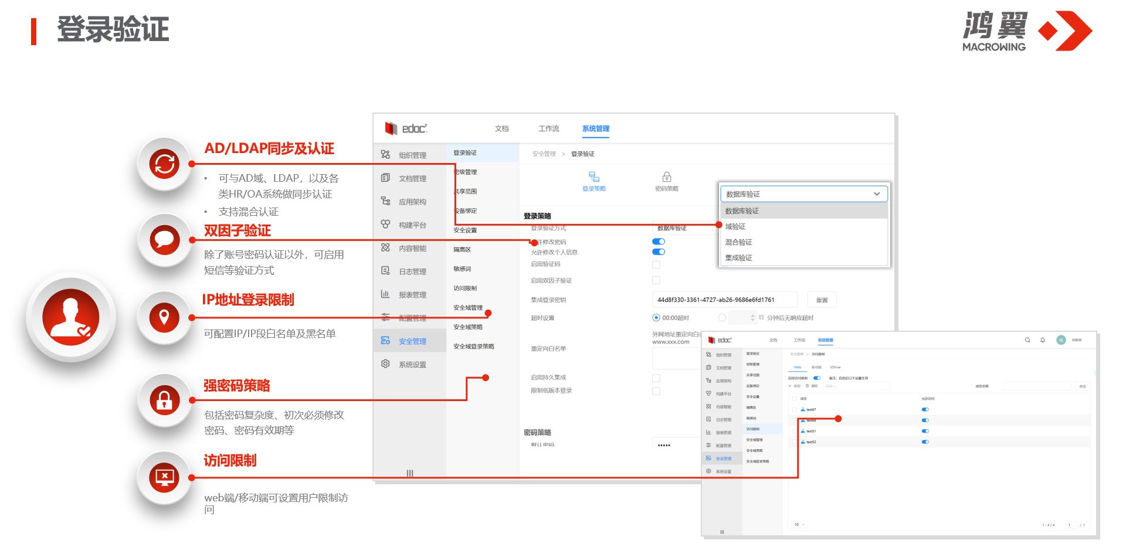Click the 报表管理 chart icon in the large window

point(385,294)
